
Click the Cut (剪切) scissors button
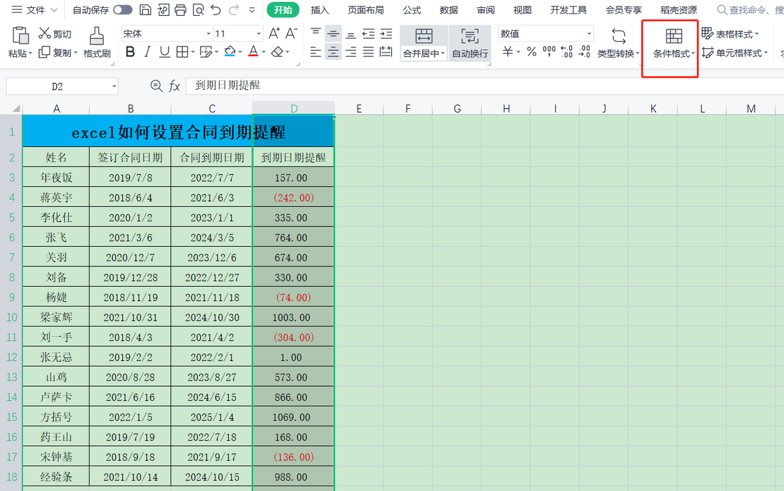pyautogui.click(x=55, y=33)
